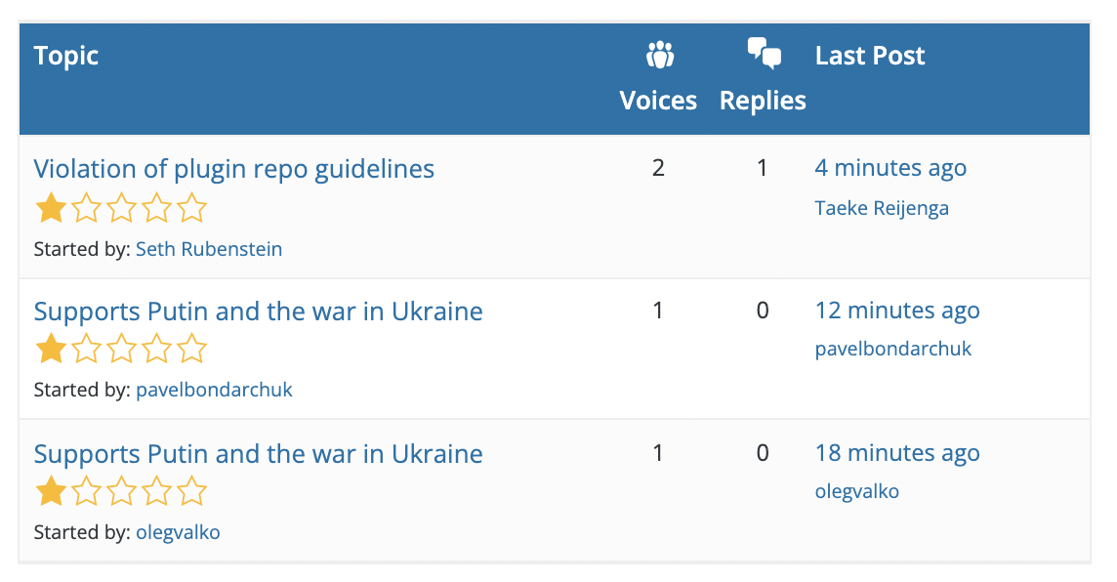Click the filled star on pavelbondarchuk's topic
1117x582 pixels.
coord(50,349)
